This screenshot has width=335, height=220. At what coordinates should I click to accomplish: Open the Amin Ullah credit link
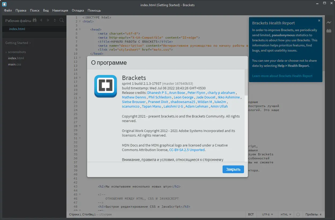[x=219, y=106]
